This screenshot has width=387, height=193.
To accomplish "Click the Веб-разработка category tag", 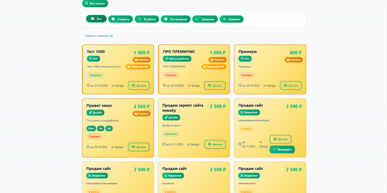I will [177, 59].
